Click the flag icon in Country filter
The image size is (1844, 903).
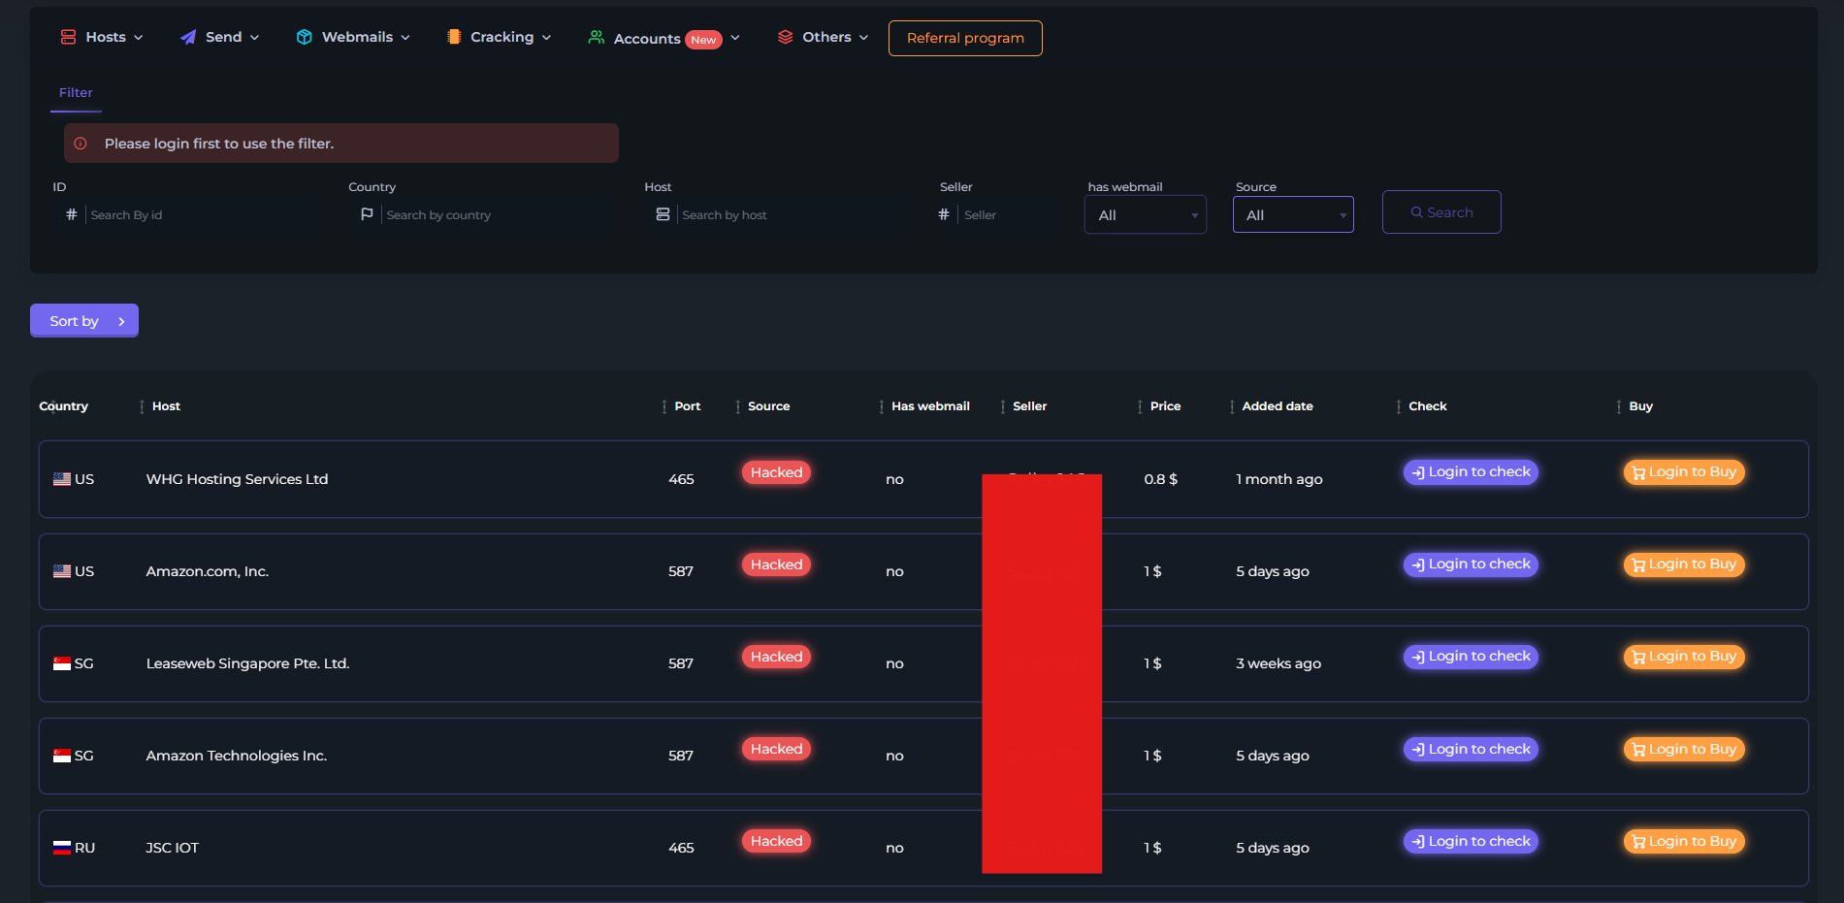pyautogui.click(x=367, y=214)
